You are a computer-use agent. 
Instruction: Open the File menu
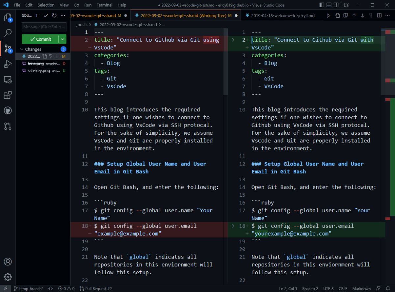(17, 5)
